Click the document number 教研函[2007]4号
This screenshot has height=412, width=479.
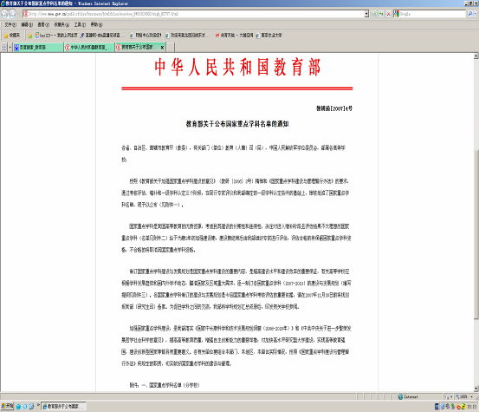[334, 108]
